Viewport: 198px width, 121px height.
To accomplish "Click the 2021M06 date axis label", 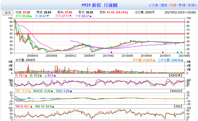I will (x=184, y=56).
